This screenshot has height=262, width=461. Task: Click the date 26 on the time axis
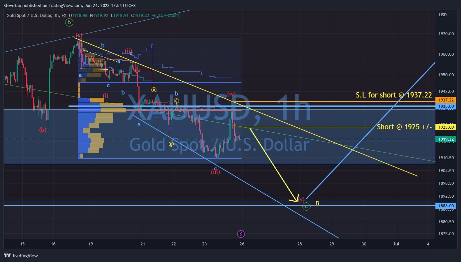242,244
